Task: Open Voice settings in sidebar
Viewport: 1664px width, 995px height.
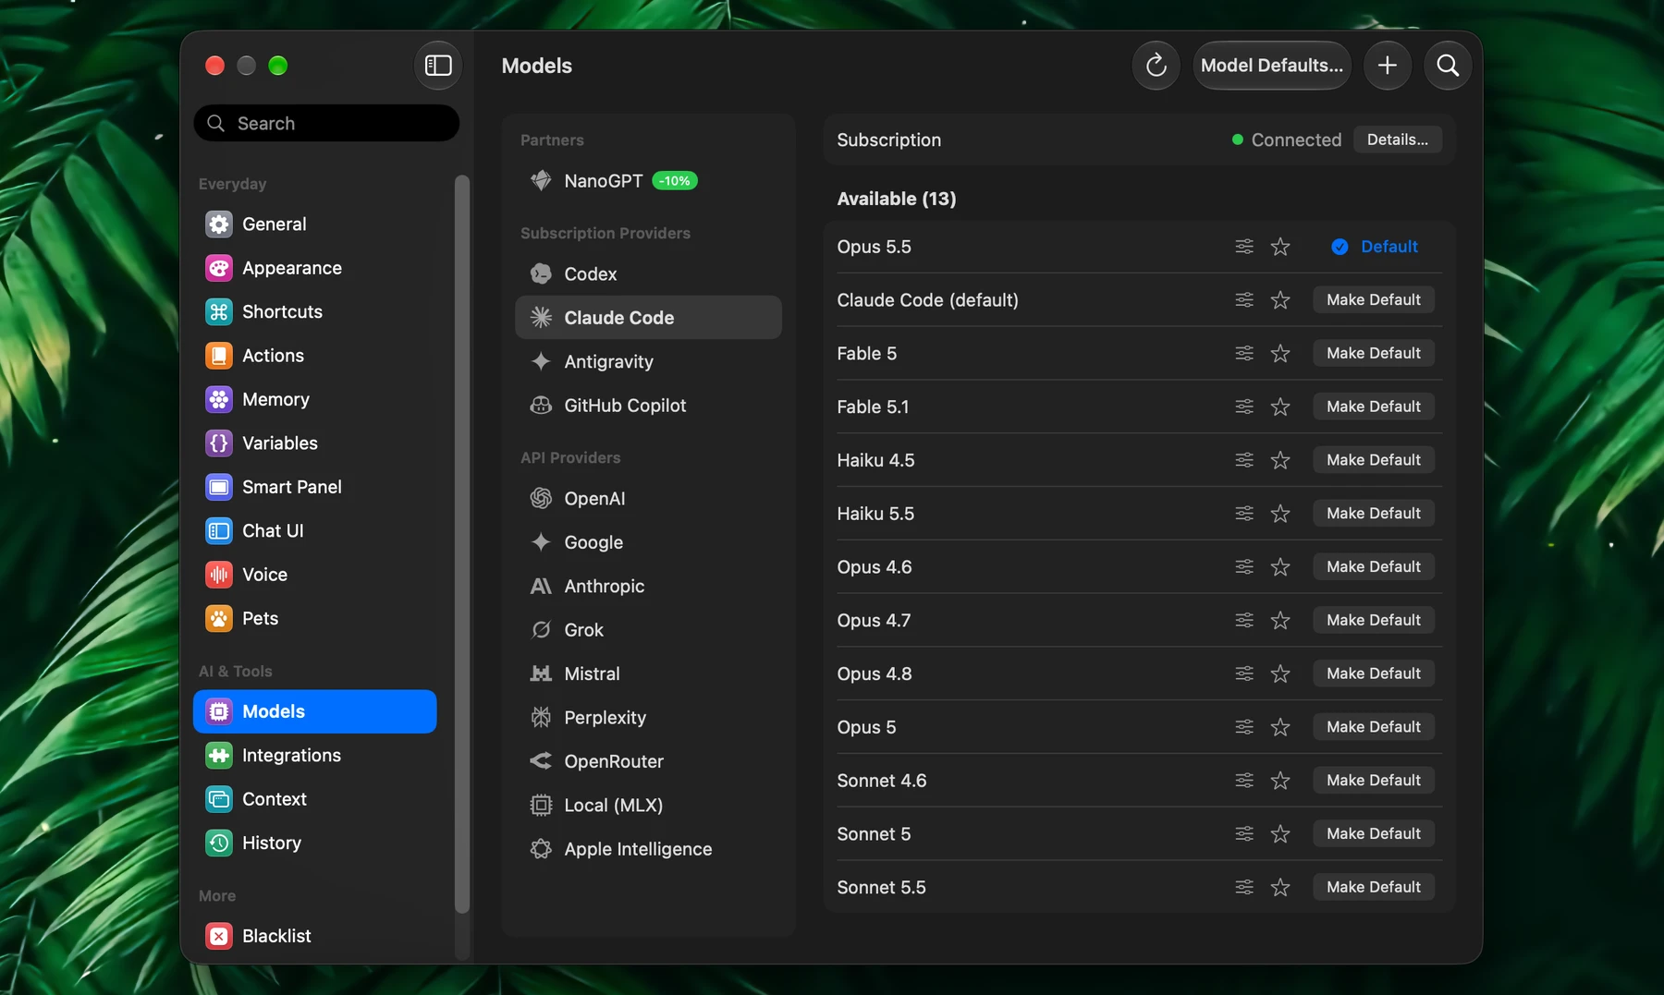Action: [314, 575]
